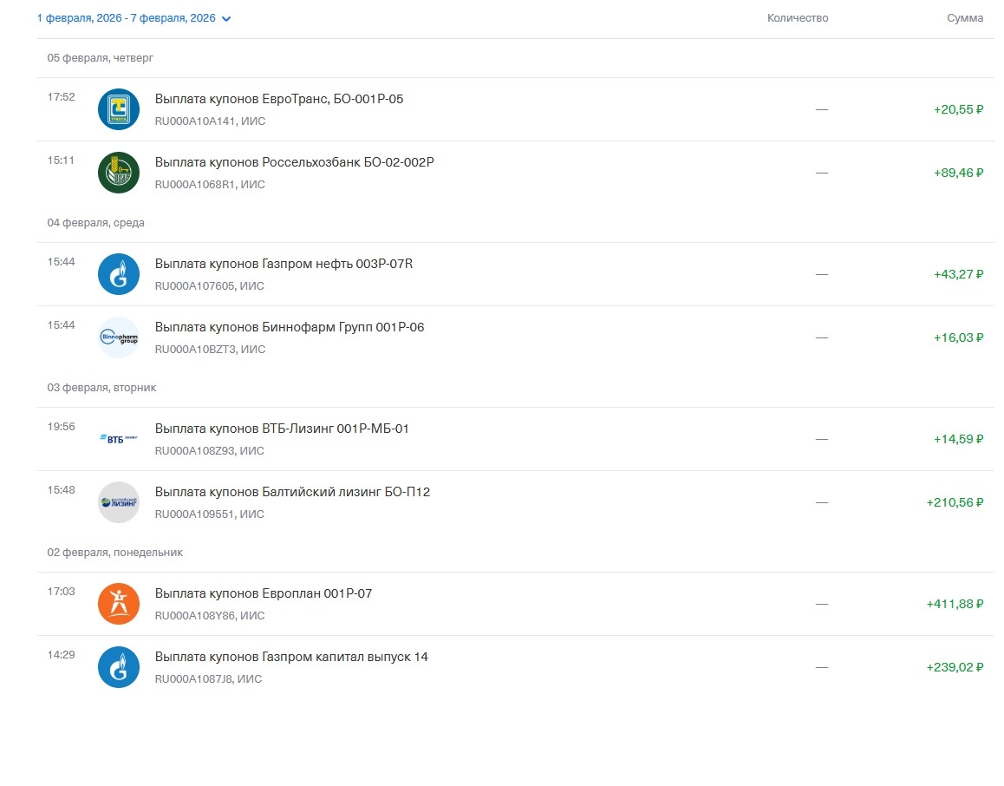Open the date range dropdown 1 февраля – 7 февраля
This screenshot has height=786, width=1004.
pyautogui.click(x=134, y=18)
